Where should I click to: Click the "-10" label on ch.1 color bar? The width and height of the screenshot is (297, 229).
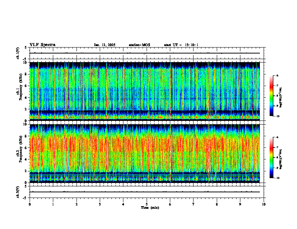[x=277, y=116]
